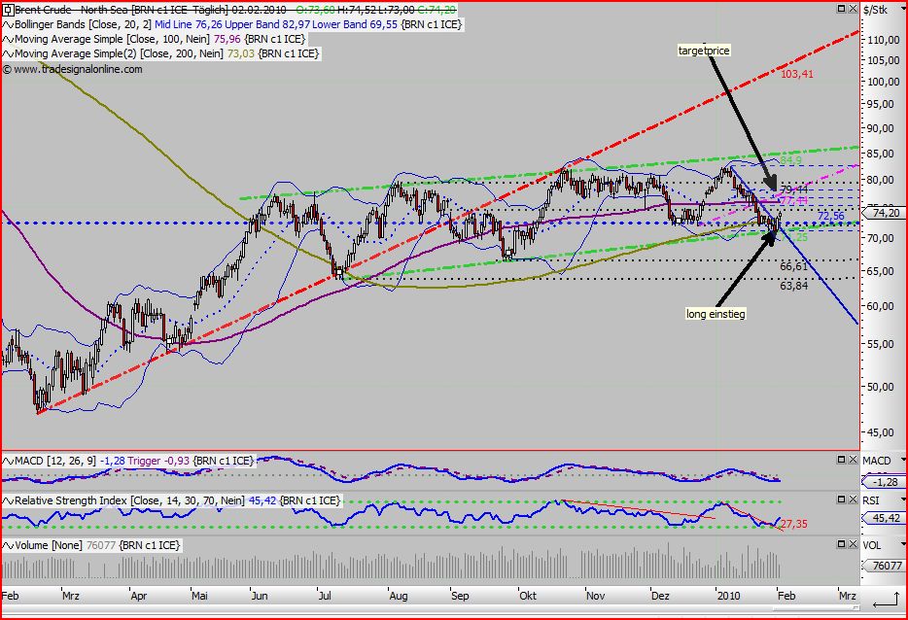Open the VOL scale dropdown arrow
Screen dimensions: 908x620
[x=903, y=544]
